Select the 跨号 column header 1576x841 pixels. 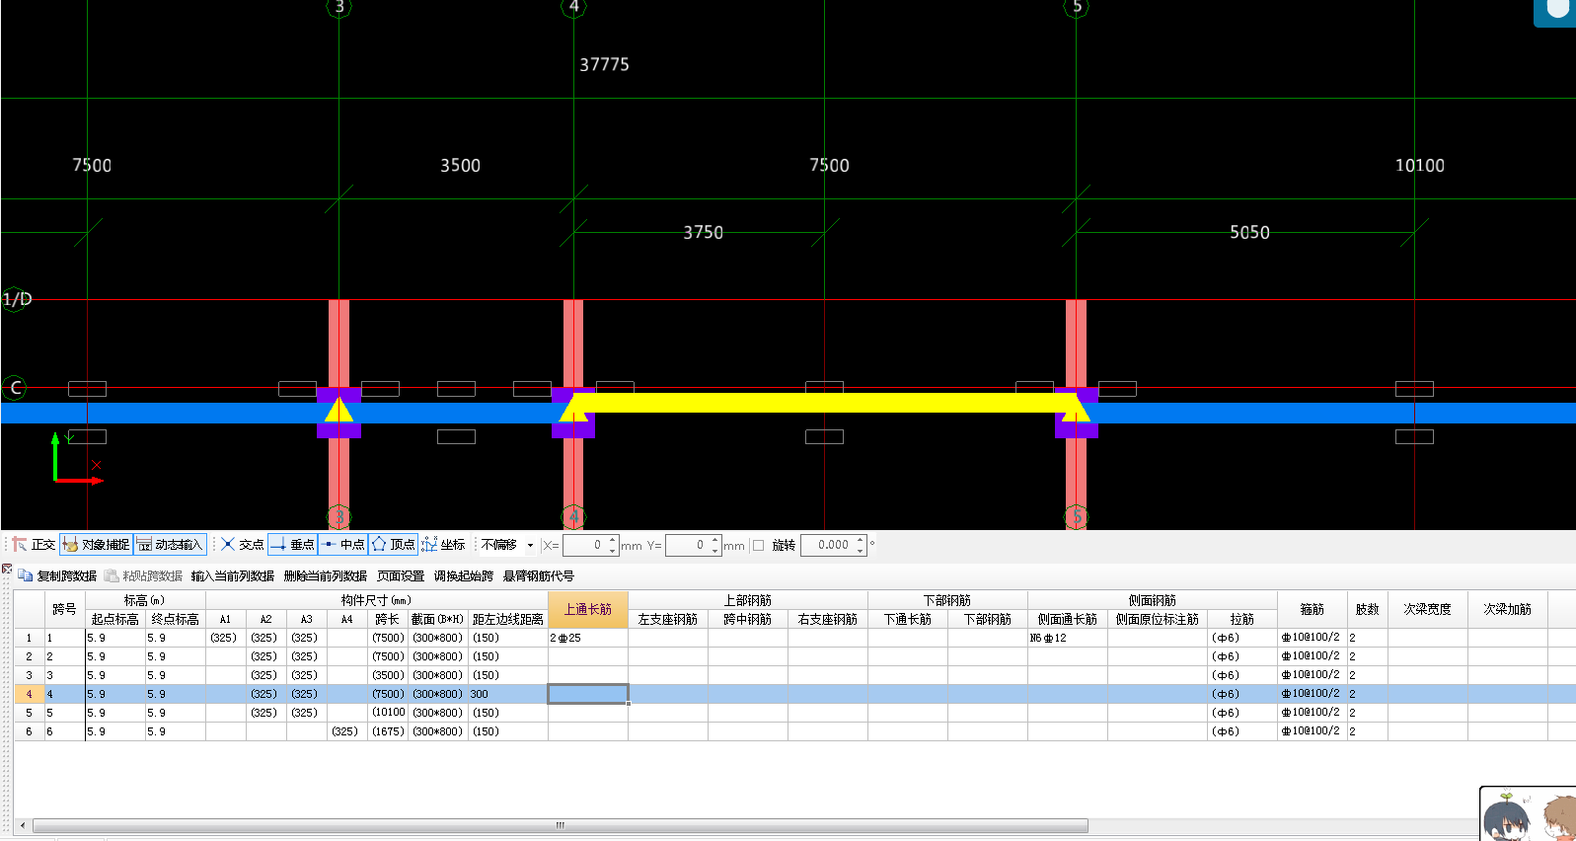64,609
